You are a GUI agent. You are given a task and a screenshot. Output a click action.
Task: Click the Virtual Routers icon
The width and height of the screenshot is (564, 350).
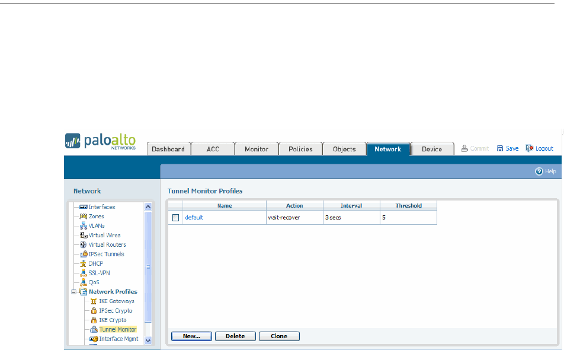pos(83,244)
